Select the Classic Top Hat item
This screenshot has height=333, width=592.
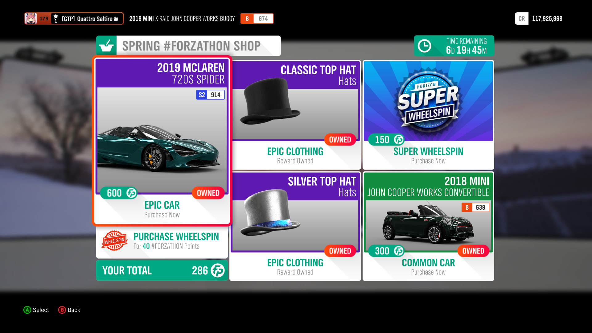(295, 115)
